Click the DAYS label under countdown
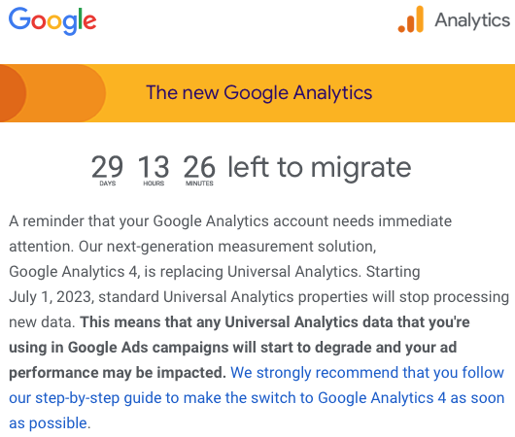 [x=108, y=184]
